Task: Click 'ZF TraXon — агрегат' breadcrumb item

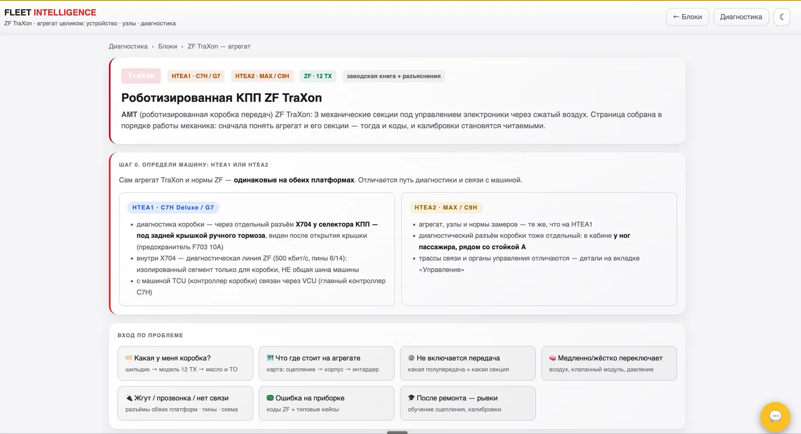Action: pos(219,46)
